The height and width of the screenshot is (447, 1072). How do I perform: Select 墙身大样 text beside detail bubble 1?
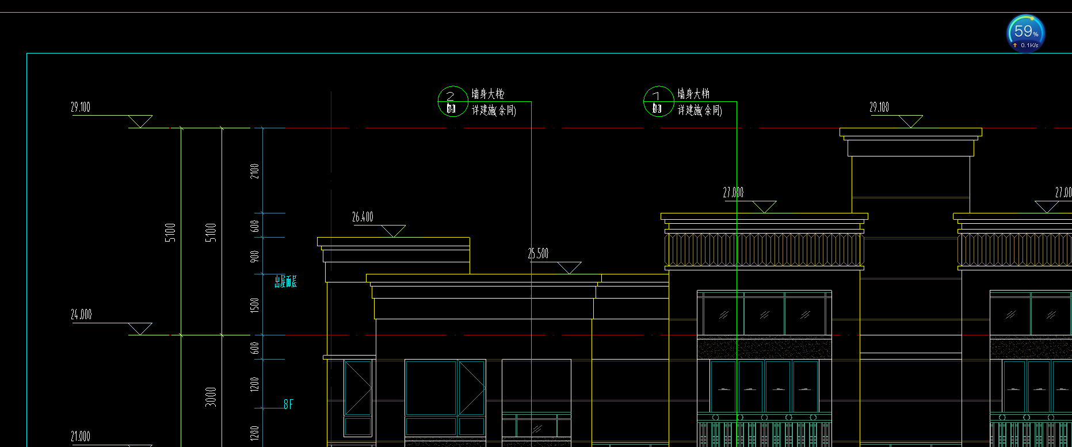coord(693,94)
